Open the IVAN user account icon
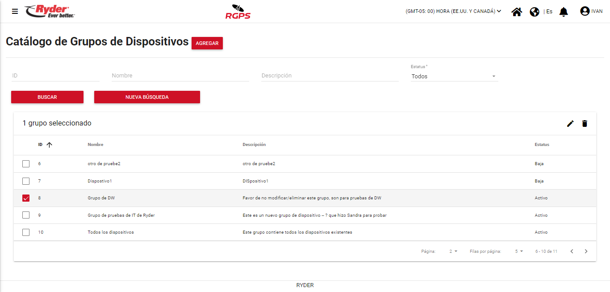610x292 pixels. pyautogui.click(x=585, y=11)
